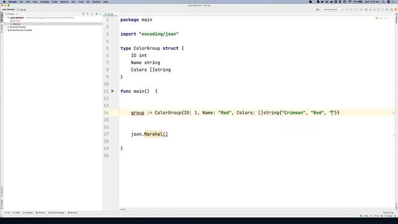The image size is (398, 224).
Task: Open code-with-me user icon in toolbar
Action: 317,9
